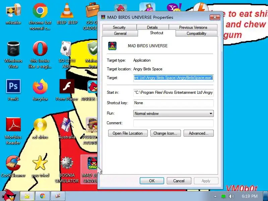
Task: Click inside the Target path field
Action: click(173, 78)
